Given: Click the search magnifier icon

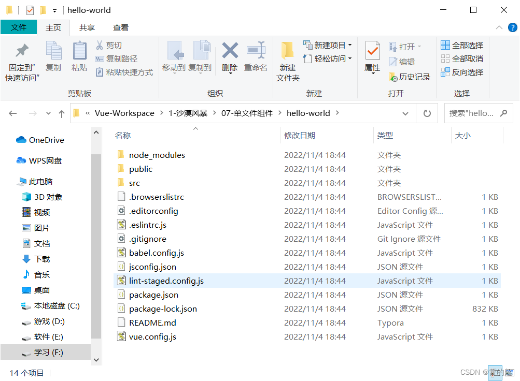Looking at the screenshot, I should click(504, 113).
